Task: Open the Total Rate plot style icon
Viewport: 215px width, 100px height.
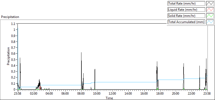Action: coord(210,3)
